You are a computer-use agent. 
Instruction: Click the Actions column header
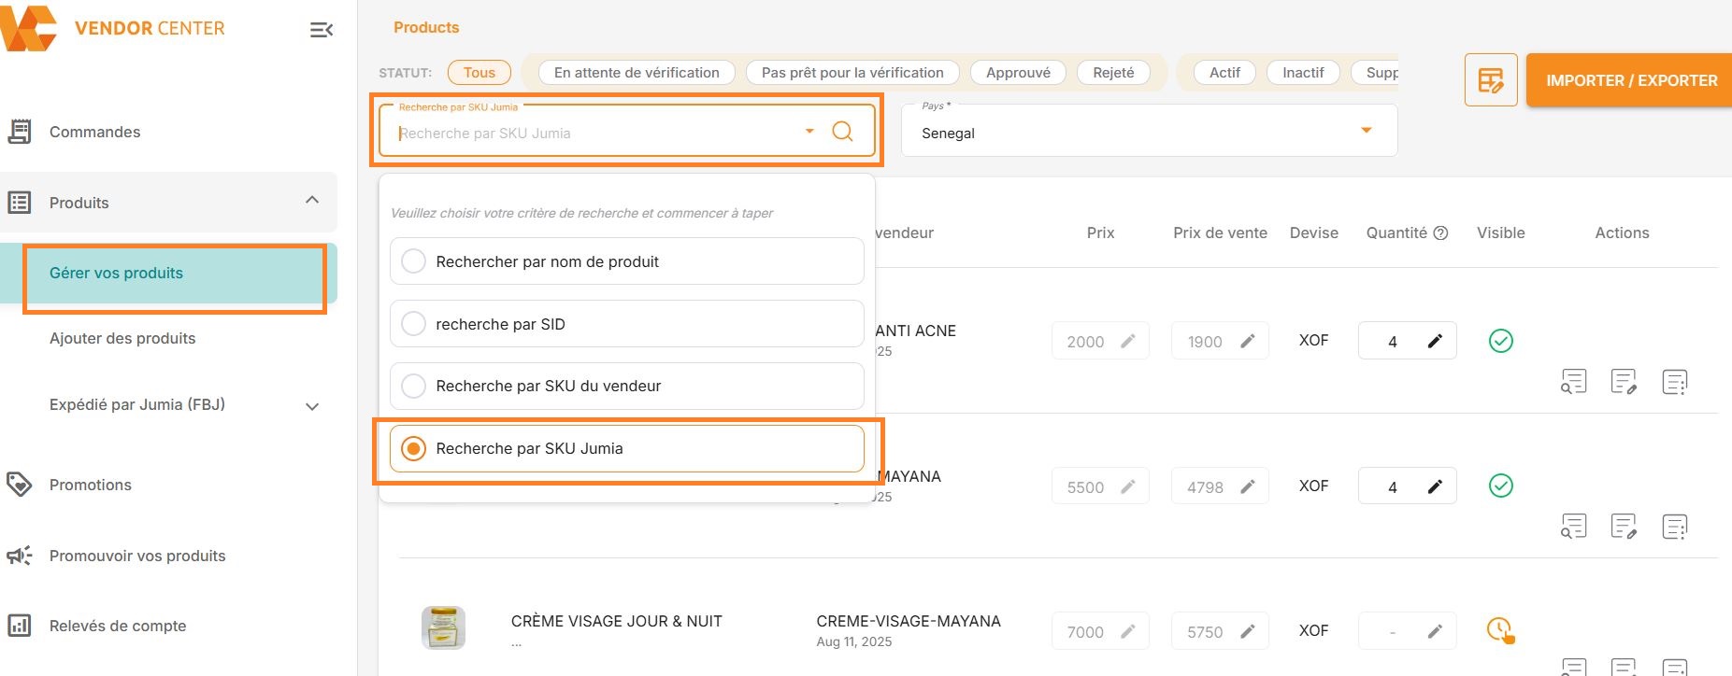[1622, 232]
